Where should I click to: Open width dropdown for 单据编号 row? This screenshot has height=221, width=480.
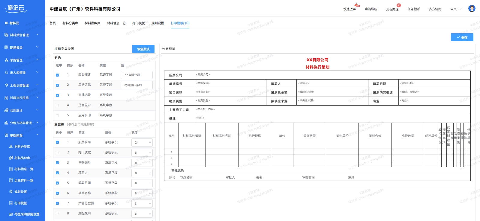coord(142,163)
